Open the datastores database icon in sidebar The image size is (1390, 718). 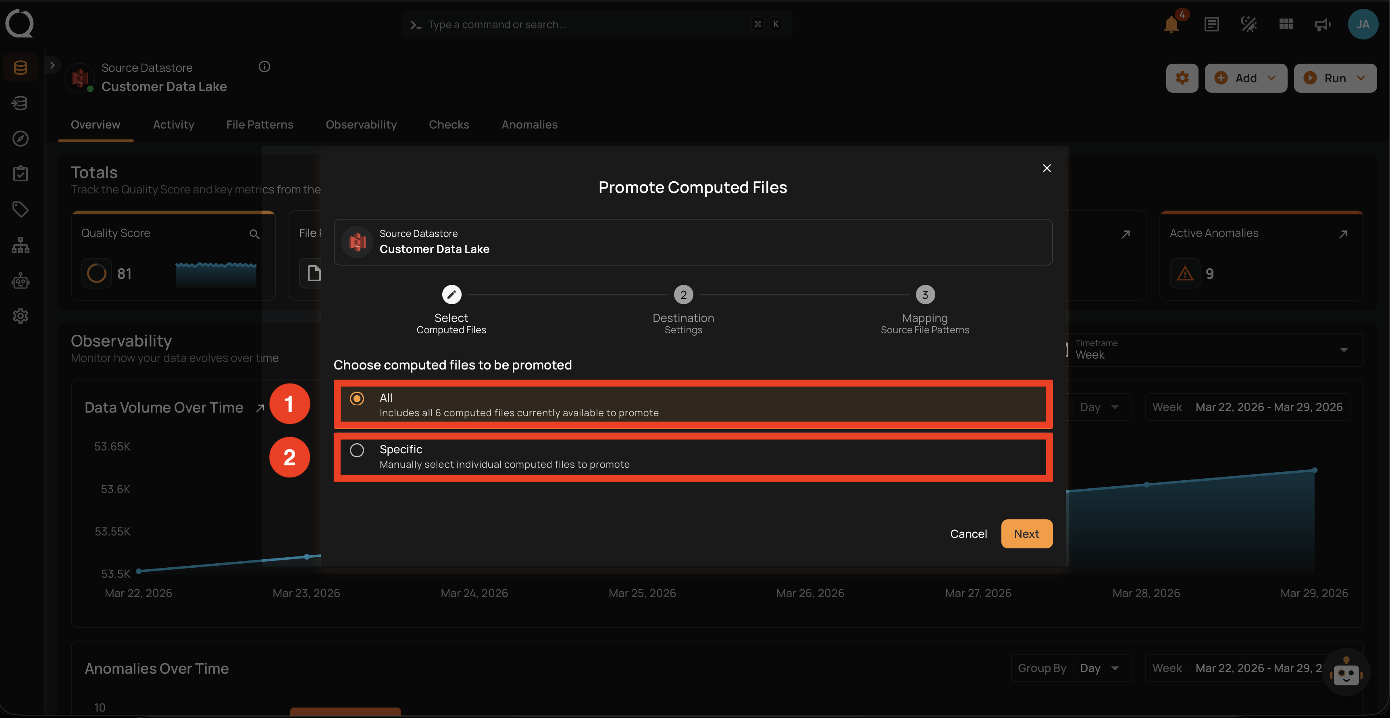click(21, 67)
